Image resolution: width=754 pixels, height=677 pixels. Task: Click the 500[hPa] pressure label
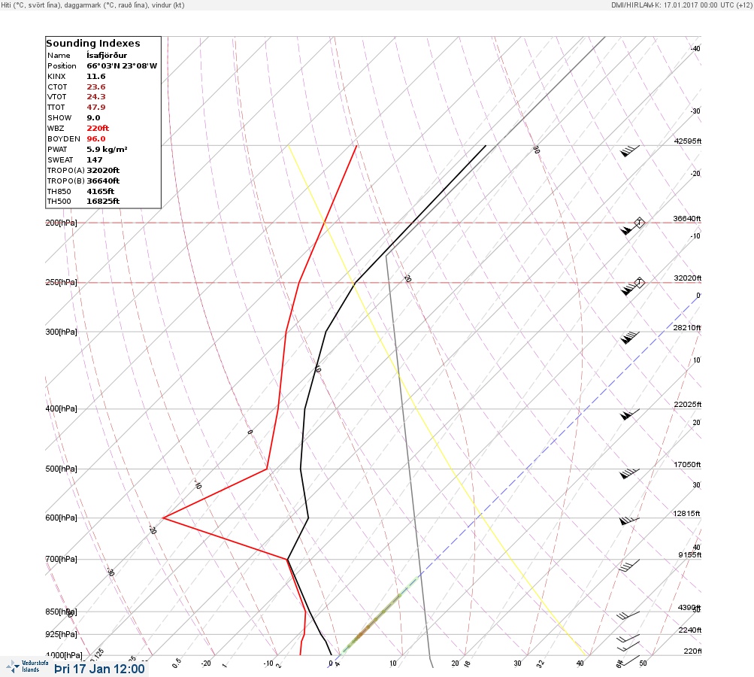pos(61,469)
